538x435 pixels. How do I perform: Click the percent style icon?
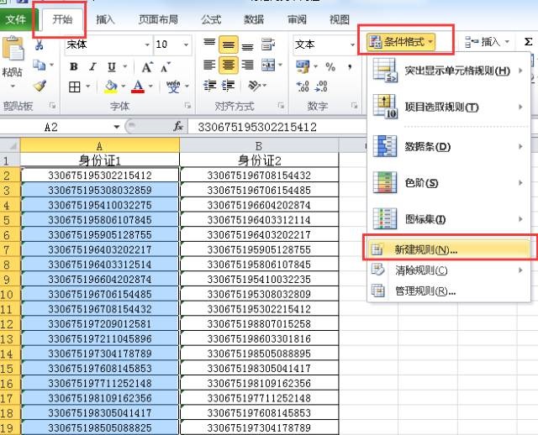click(x=330, y=67)
